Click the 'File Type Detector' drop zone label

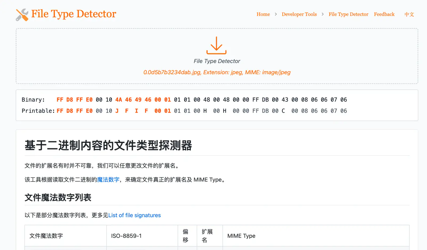(217, 61)
